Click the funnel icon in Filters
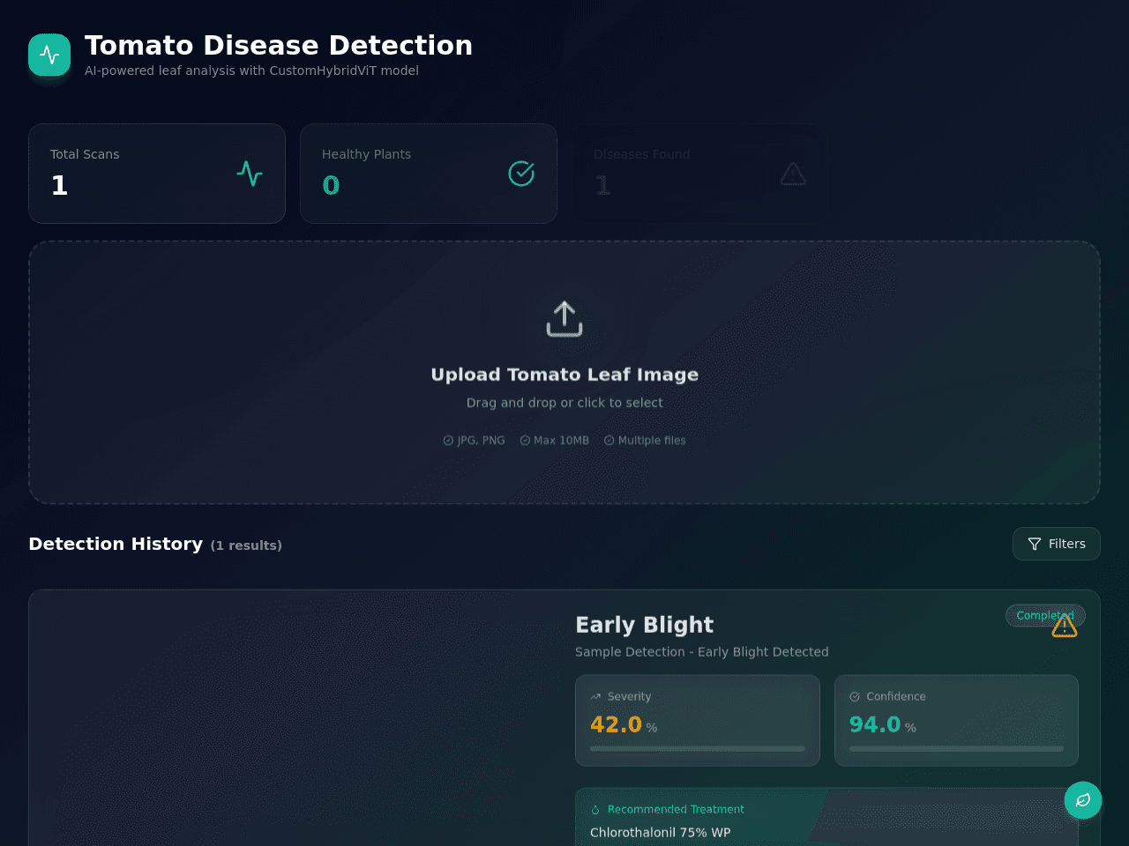1129x846 pixels. tap(1035, 544)
